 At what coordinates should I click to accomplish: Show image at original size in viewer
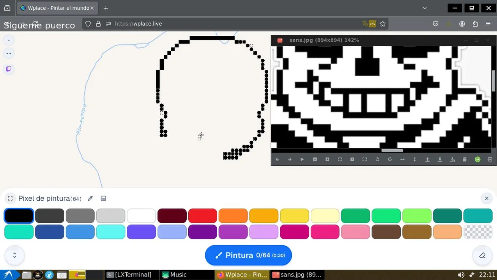[x=352, y=159]
